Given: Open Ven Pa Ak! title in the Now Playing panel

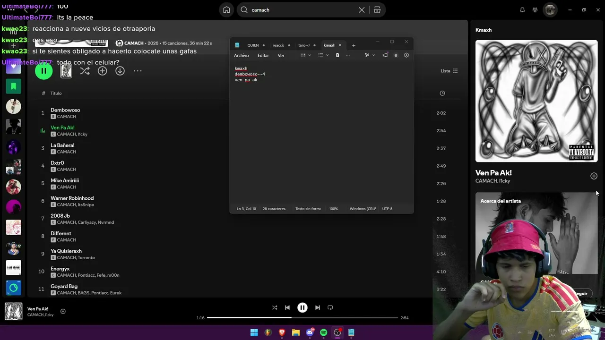Looking at the screenshot, I should [493, 173].
